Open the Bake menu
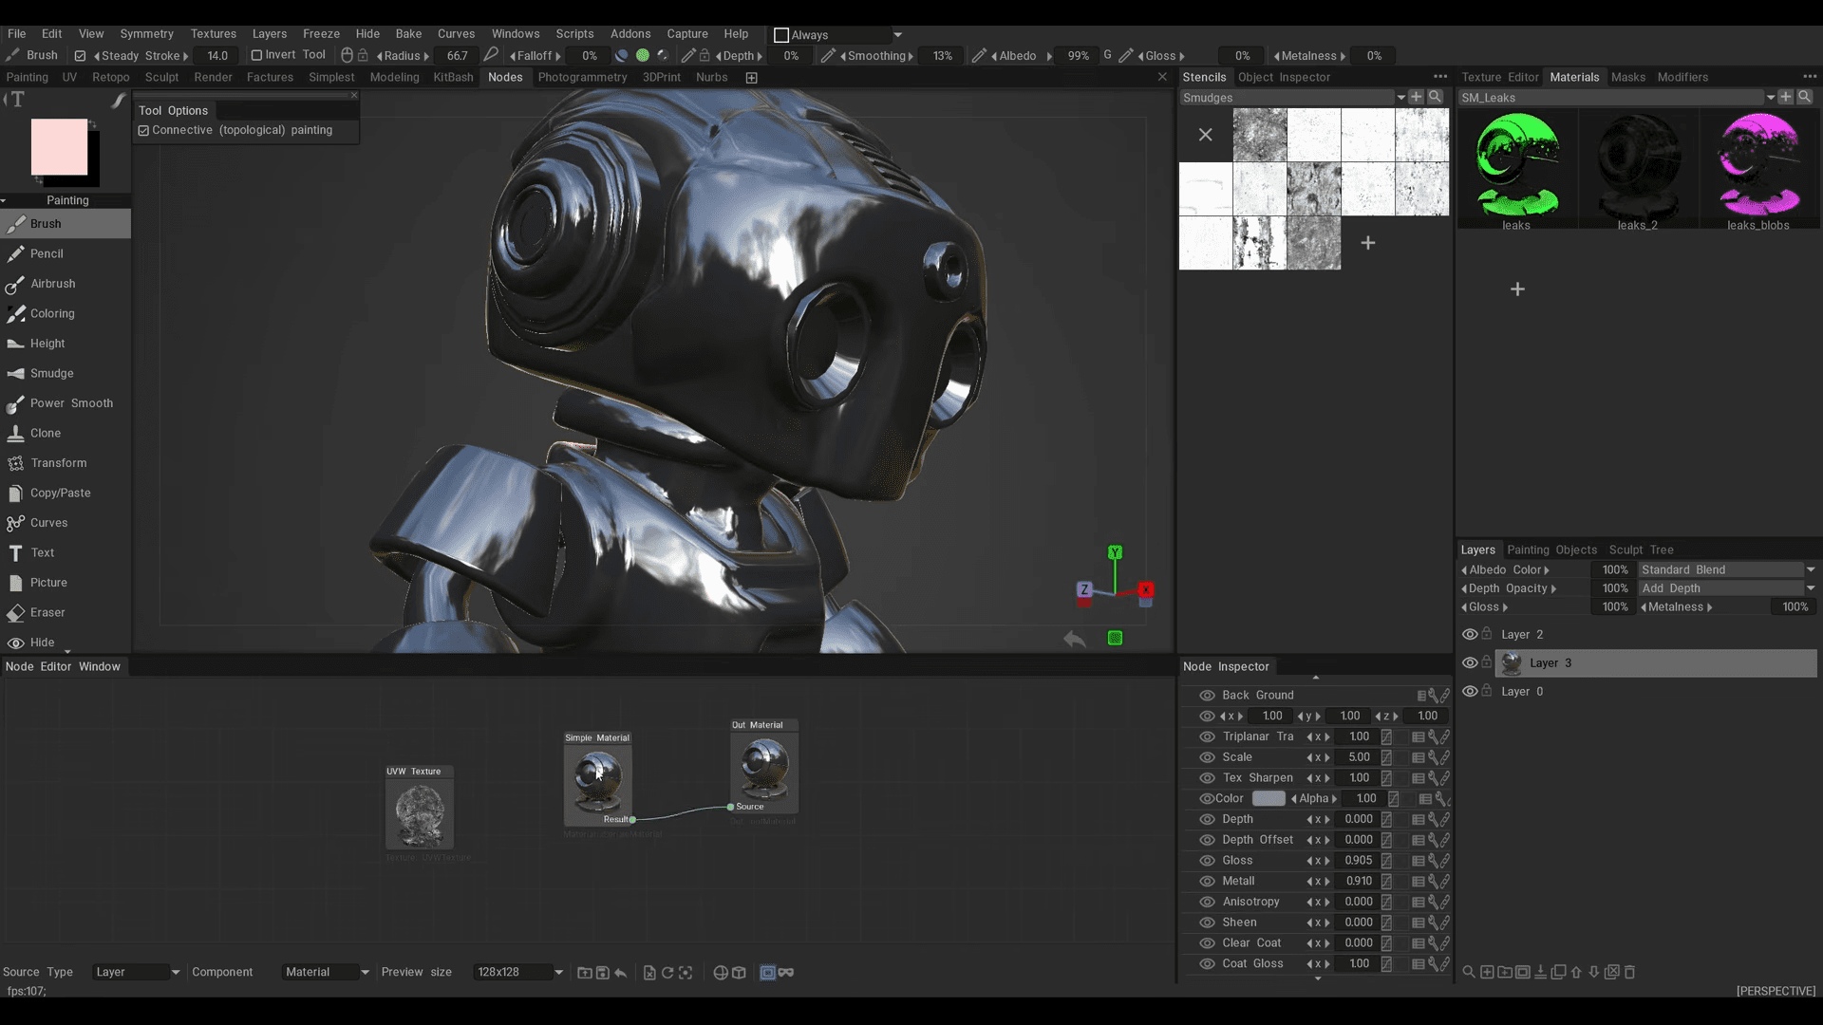The width and height of the screenshot is (1823, 1025). [408, 33]
